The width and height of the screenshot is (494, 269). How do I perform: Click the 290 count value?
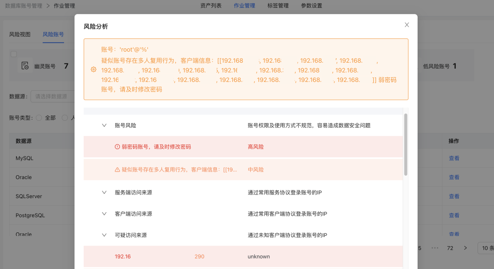199,257
